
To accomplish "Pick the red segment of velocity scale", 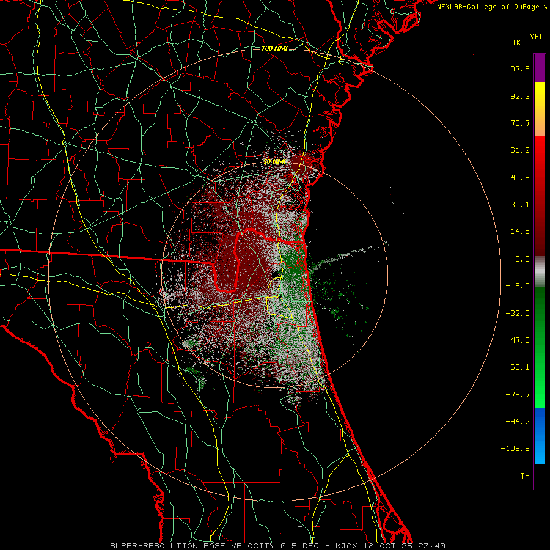I will [540, 196].
